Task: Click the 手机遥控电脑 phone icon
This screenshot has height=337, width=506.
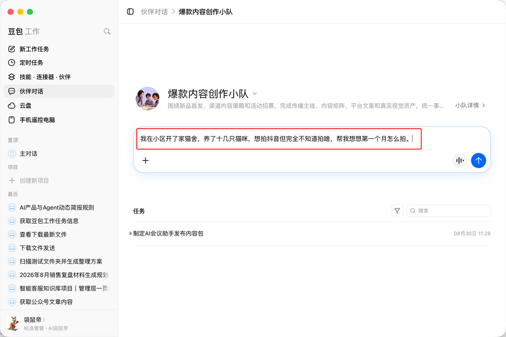Action: [x=12, y=120]
